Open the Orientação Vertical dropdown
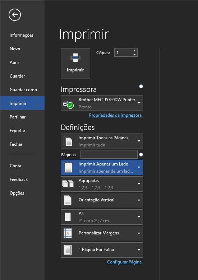The height and width of the screenshot is (280, 198). coord(102,200)
